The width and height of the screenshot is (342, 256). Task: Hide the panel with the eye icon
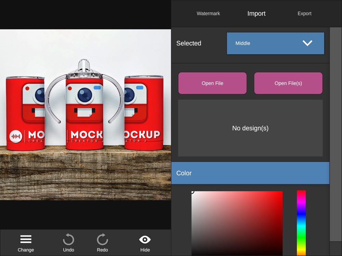pos(145,243)
